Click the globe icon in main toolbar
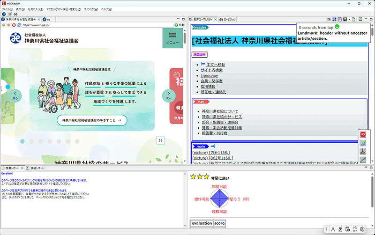Image resolution: width=375 pixels, height=235 pixels. click(4, 14)
